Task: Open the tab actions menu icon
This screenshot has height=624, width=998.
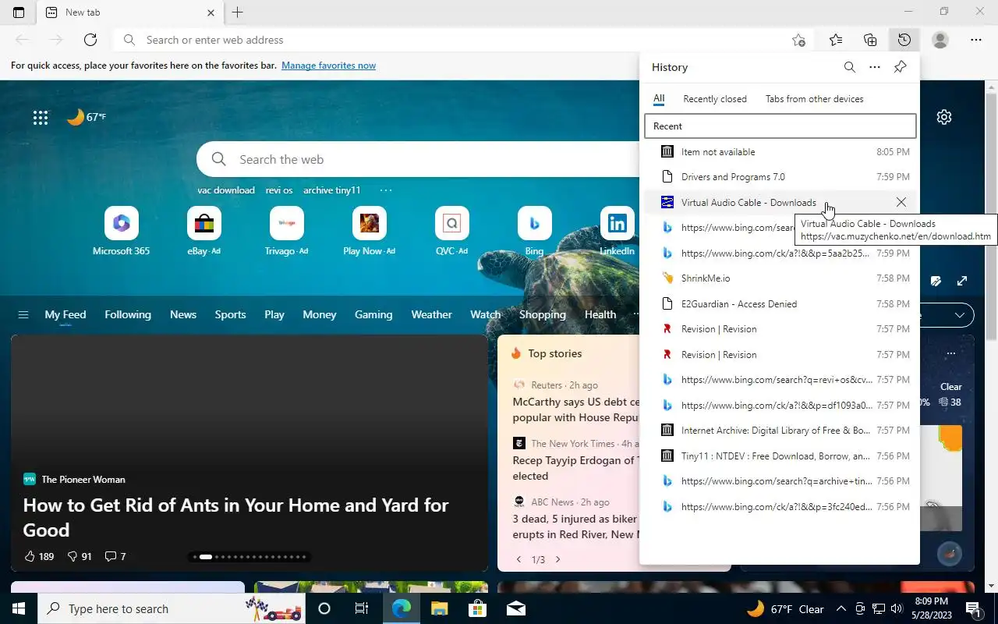Action: click(19, 12)
